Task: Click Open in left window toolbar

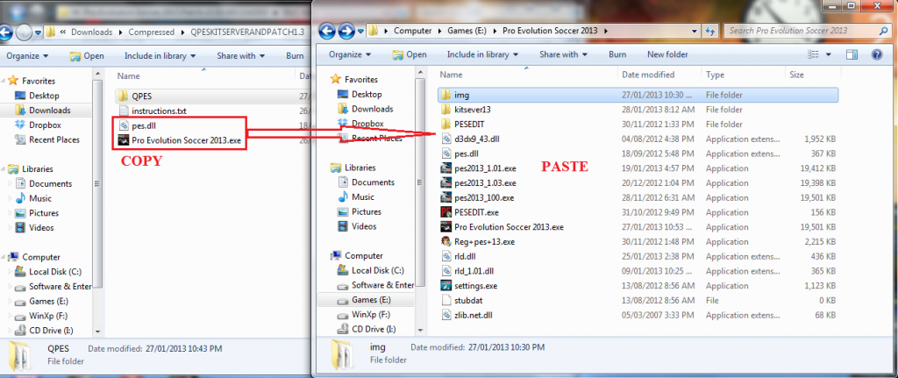Action: (87, 55)
